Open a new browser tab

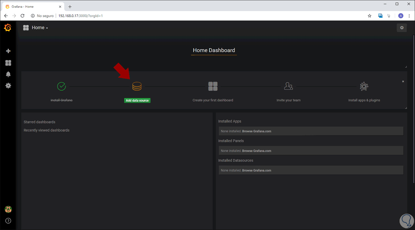tap(70, 7)
